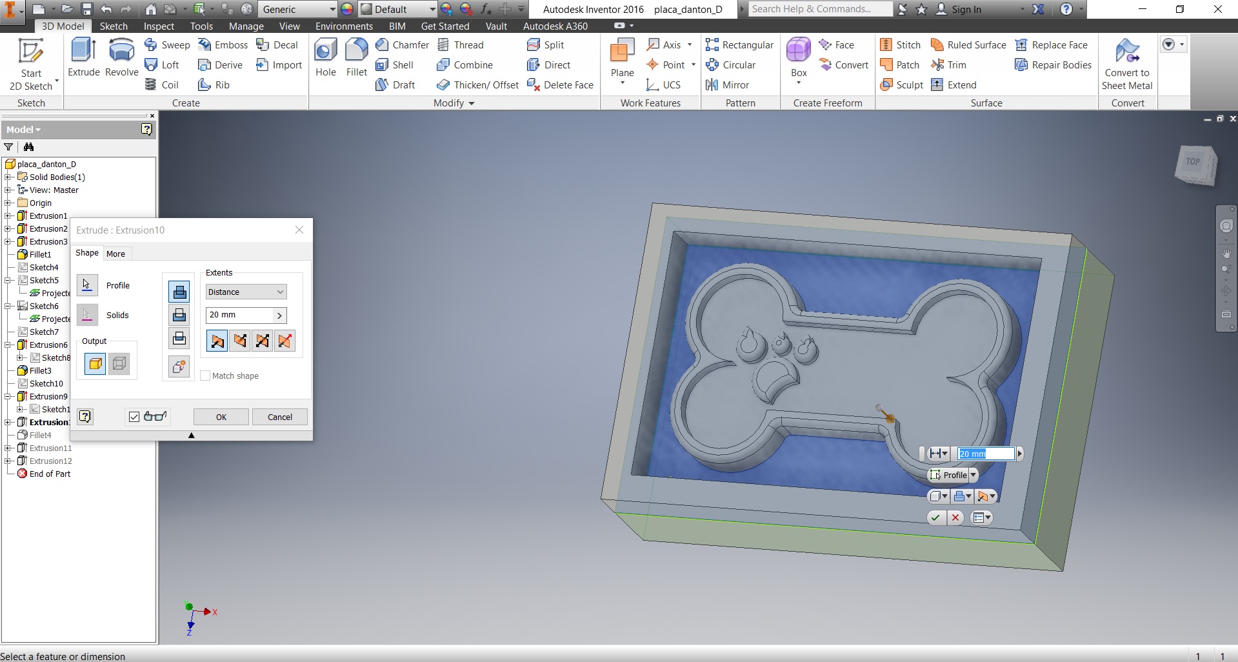Open the Manage ribbon tab
Image resolution: width=1238 pixels, height=662 pixels.
(246, 26)
